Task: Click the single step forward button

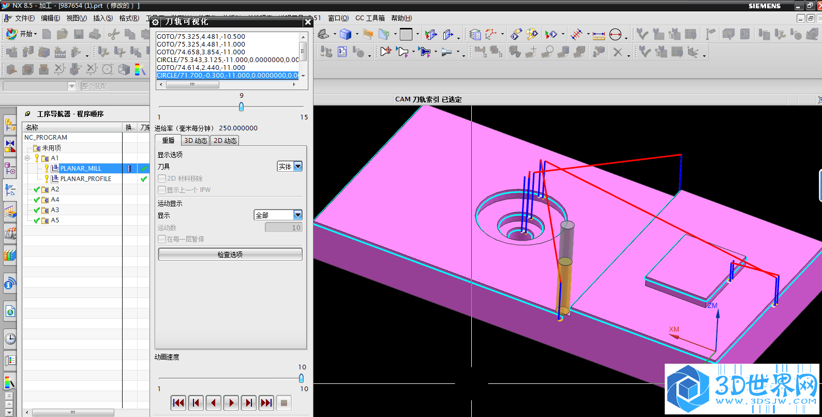Action: click(249, 403)
